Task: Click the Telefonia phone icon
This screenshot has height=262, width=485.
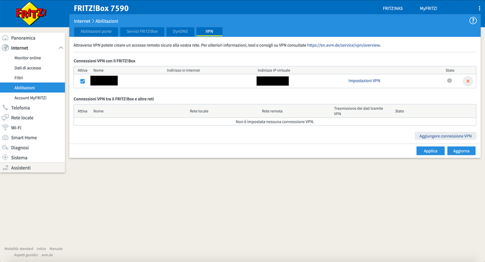Action: (5, 108)
